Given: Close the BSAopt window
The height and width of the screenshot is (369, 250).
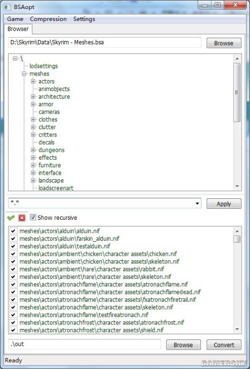Looking at the screenshot, I should click(x=235, y=5).
